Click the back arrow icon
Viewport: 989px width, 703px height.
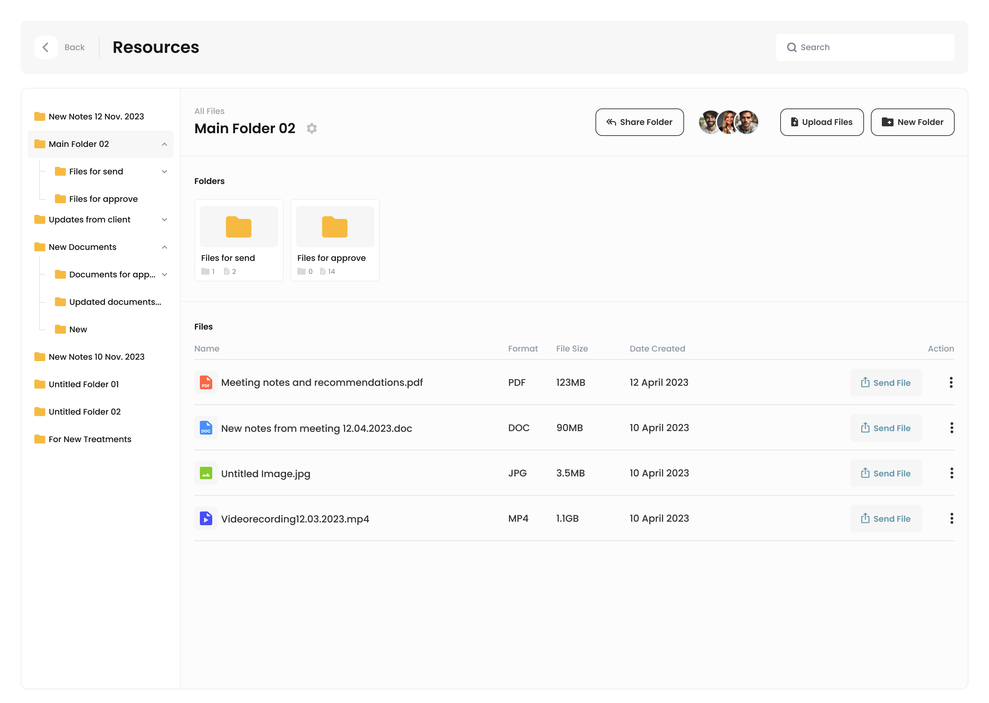point(45,47)
